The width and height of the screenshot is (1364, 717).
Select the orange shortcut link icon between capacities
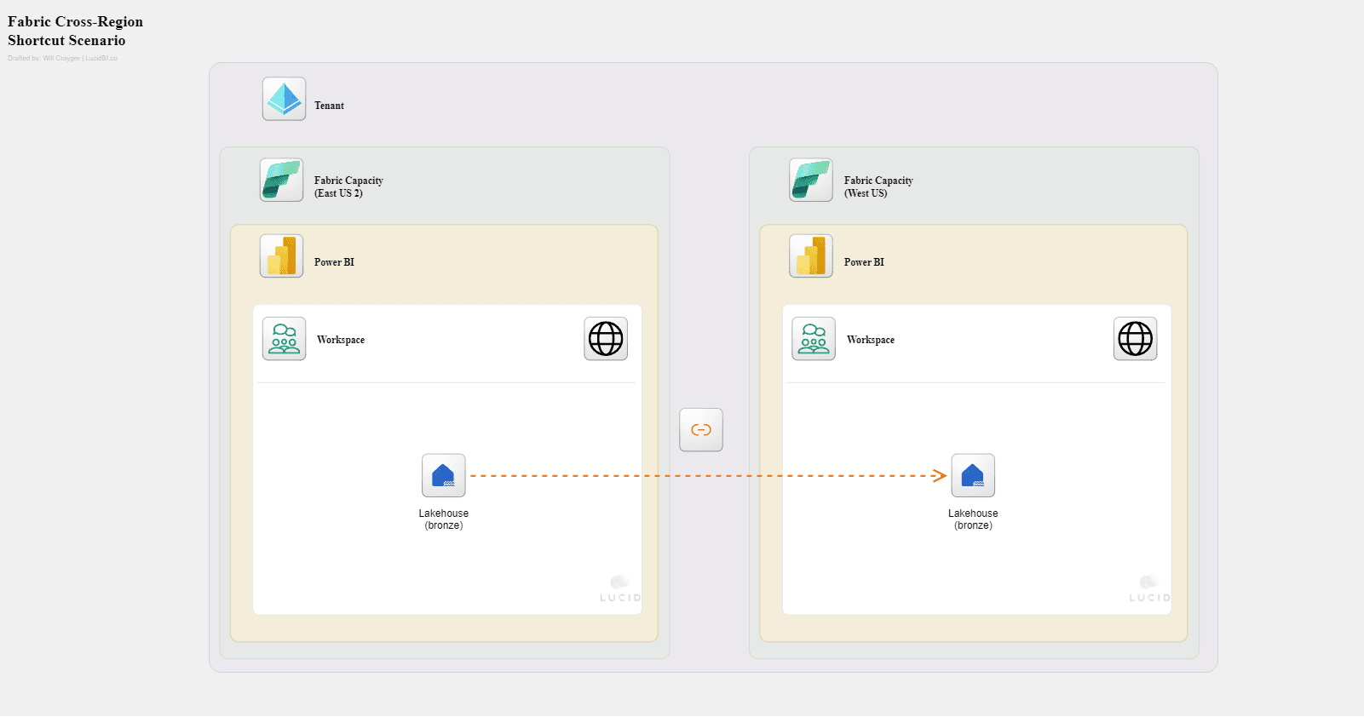pyautogui.click(x=701, y=430)
